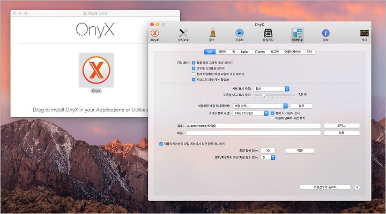
Task: Enable showing desktop background file path checkbox
Action: (194, 74)
